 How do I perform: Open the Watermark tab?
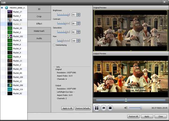coord(39,31)
